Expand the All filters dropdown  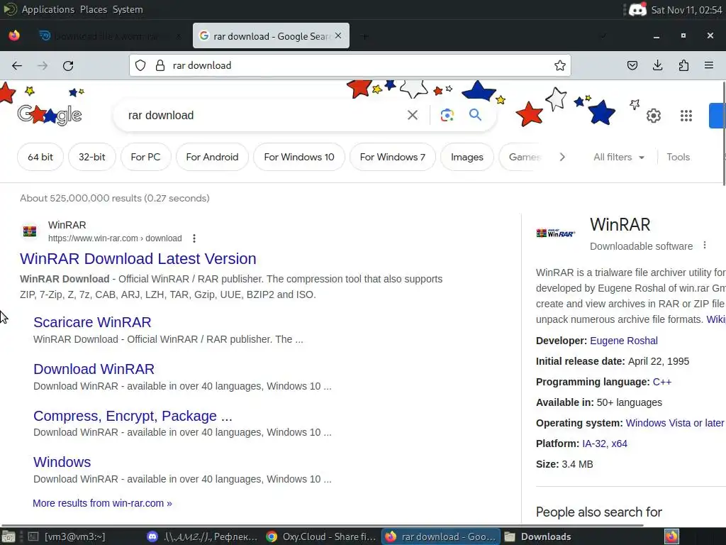pos(618,157)
